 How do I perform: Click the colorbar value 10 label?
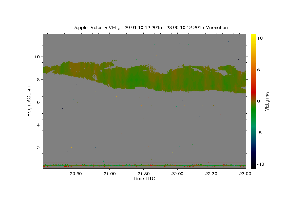(x=260, y=38)
